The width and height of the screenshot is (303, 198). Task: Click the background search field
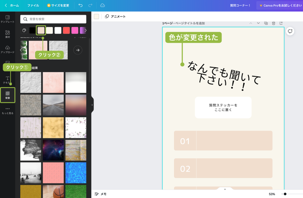click(53, 19)
